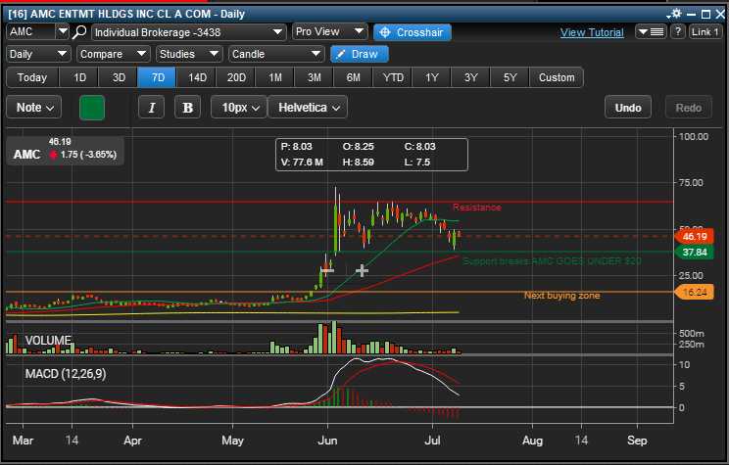This screenshot has height=465, width=729.
Task: Click the Jul date axis label
Action: pyautogui.click(x=432, y=441)
